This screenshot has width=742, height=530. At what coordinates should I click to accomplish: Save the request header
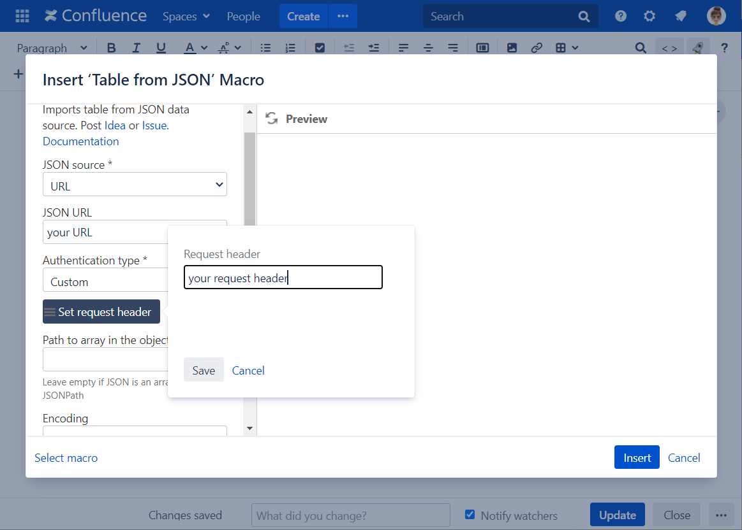pos(204,370)
